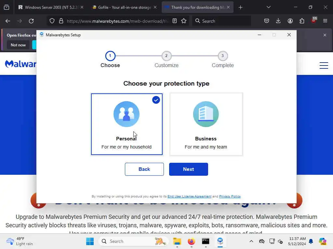The width and height of the screenshot is (333, 249).
Task: Open the notifications bell icon
Action: 311,241
